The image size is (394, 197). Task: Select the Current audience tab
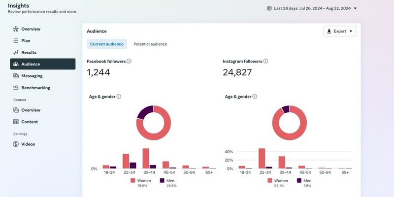click(107, 44)
